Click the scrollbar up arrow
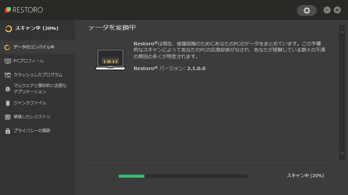348x195 pixels. pyautogui.click(x=342, y=32)
